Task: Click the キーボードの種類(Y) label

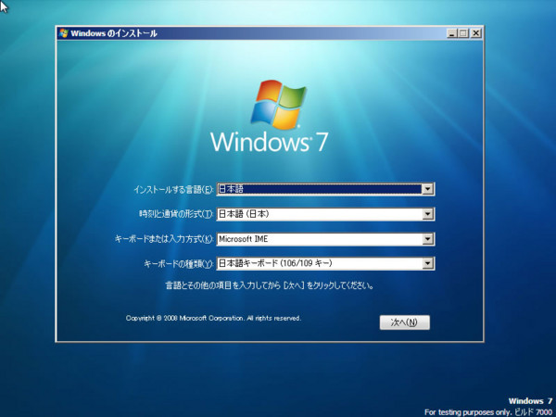Action: 178,264
